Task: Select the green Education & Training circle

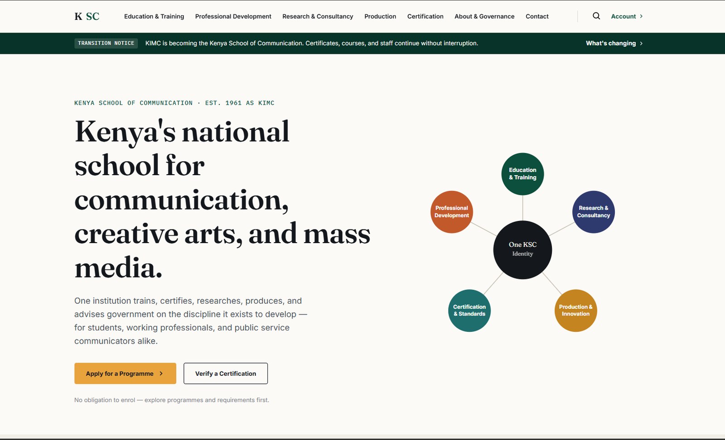Action: (x=522, y=174)
